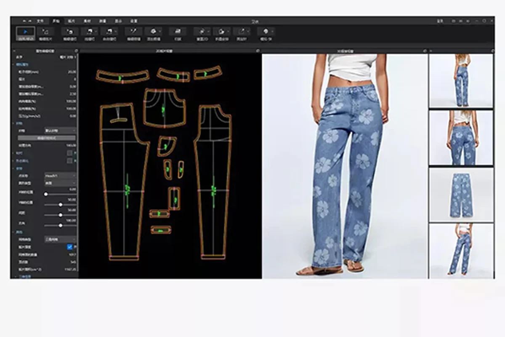
Task: Click the pin icon on the 3D window header
Action: click(425, 51)
